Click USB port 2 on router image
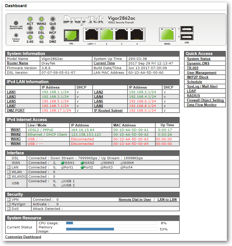Screen dimensions: 232x246 click(187, 37)
